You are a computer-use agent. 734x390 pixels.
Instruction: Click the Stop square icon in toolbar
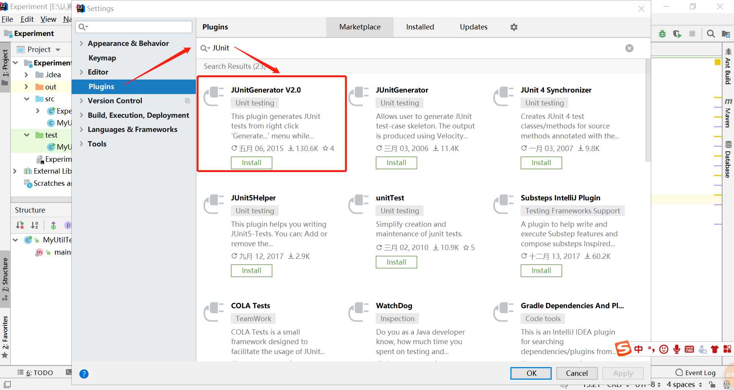692,34
